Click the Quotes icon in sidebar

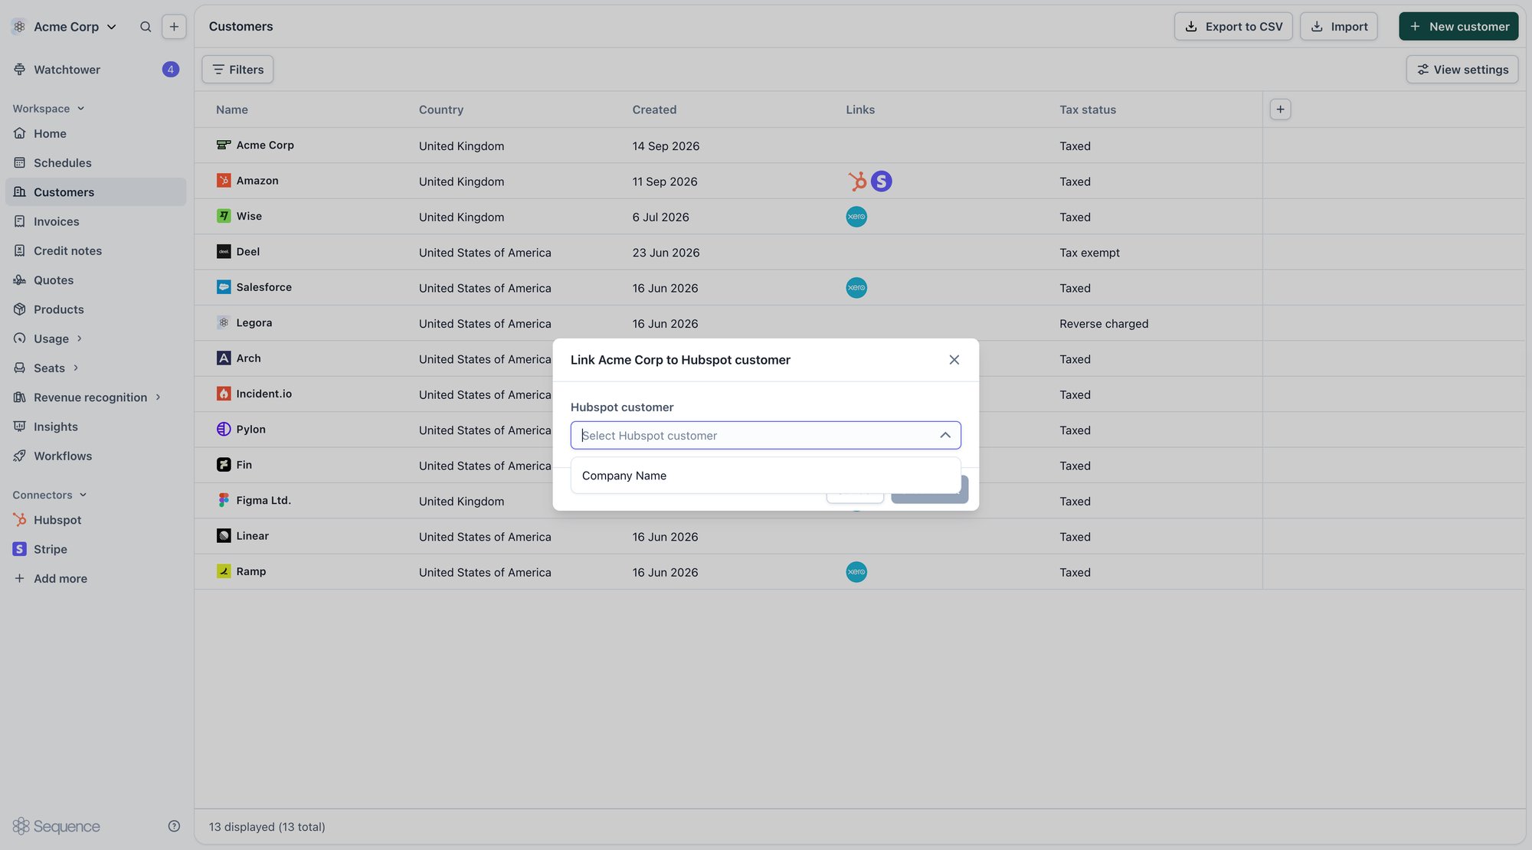[20, 280]
